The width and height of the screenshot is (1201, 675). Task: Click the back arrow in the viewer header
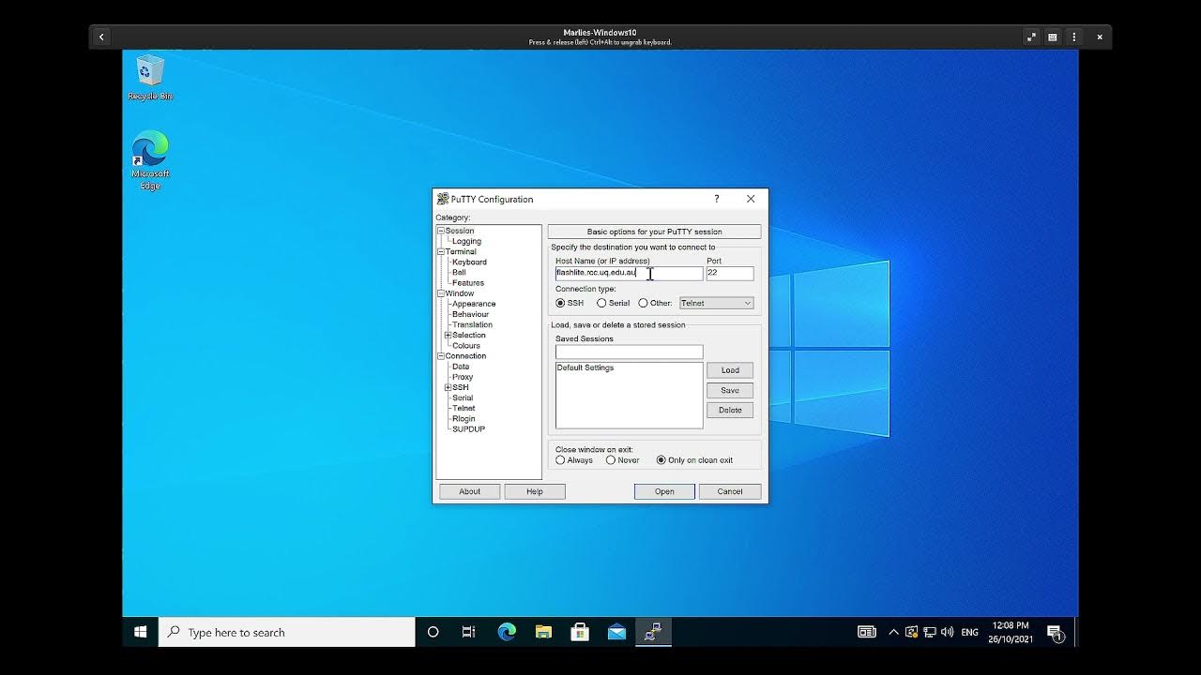(101, 37)
